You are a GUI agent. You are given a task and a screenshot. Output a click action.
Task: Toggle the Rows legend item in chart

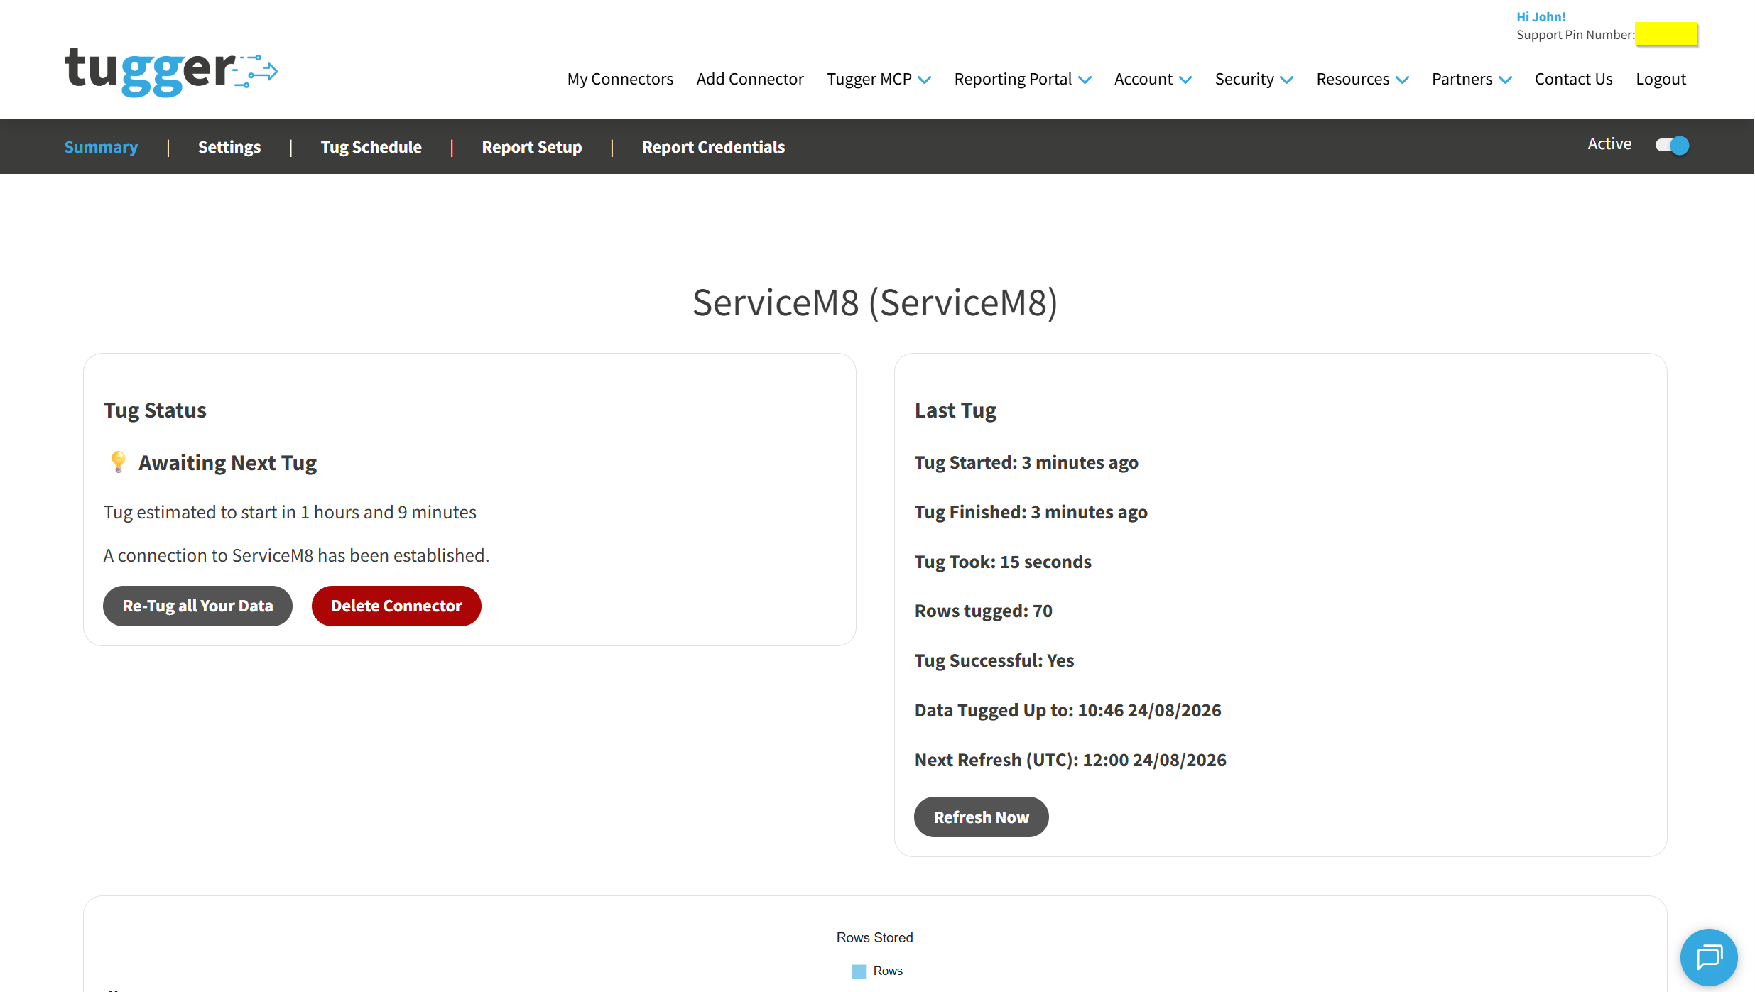[x=877, y=971]
